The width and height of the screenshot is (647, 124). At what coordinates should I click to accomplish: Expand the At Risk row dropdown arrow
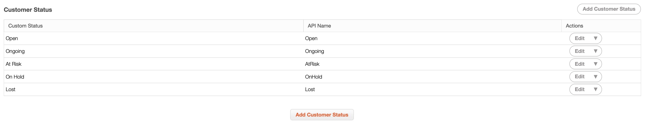(595, 64)
